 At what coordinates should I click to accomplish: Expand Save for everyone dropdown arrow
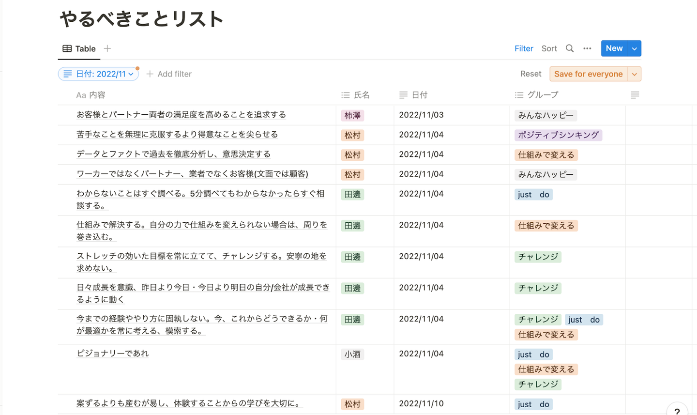[635, 74]
